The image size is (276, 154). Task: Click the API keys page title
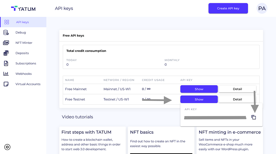point(64,8)
